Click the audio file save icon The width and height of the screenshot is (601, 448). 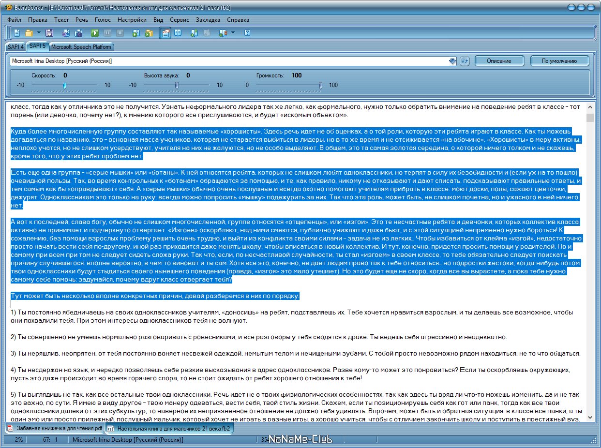pos(65,33)
